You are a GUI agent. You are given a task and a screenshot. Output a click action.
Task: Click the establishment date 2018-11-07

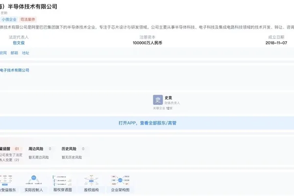click(x=276, y=43)
